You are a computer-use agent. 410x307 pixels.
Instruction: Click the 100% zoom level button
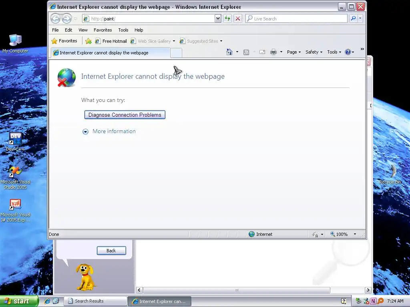339,234
